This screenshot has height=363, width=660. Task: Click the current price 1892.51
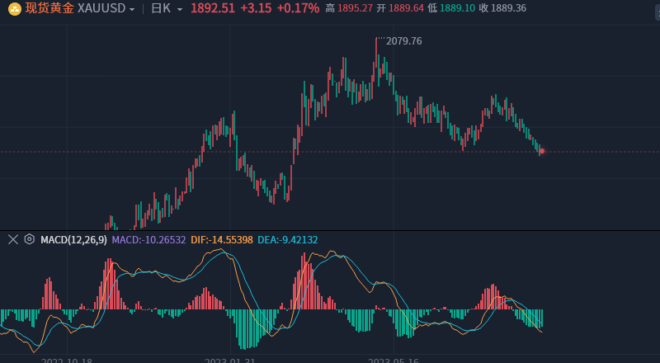pos(213,8)
